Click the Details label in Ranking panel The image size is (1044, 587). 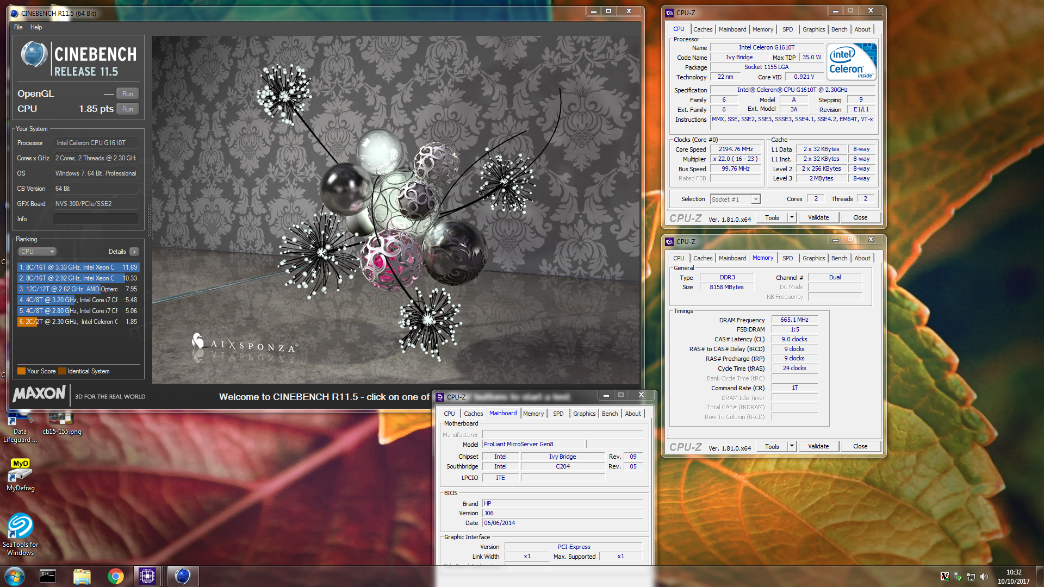point(117,252)
